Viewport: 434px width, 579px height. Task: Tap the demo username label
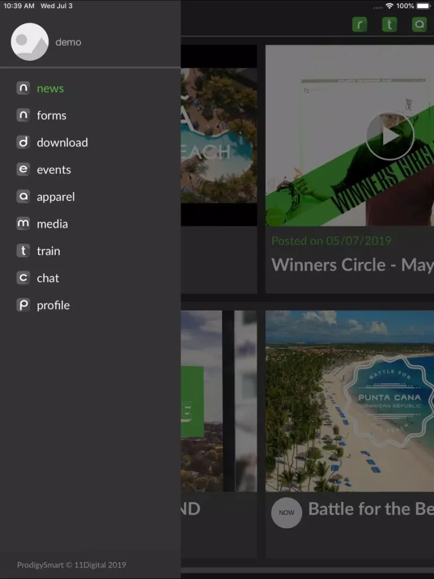point(68,42)
